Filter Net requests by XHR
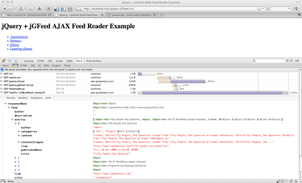302x183 pixels. [46, 65]
